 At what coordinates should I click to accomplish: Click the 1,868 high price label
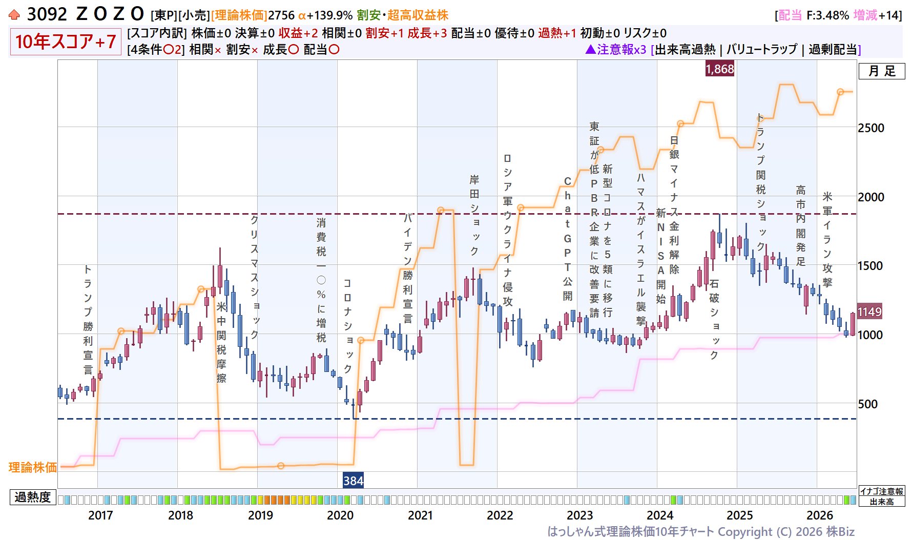click(720, 69)
